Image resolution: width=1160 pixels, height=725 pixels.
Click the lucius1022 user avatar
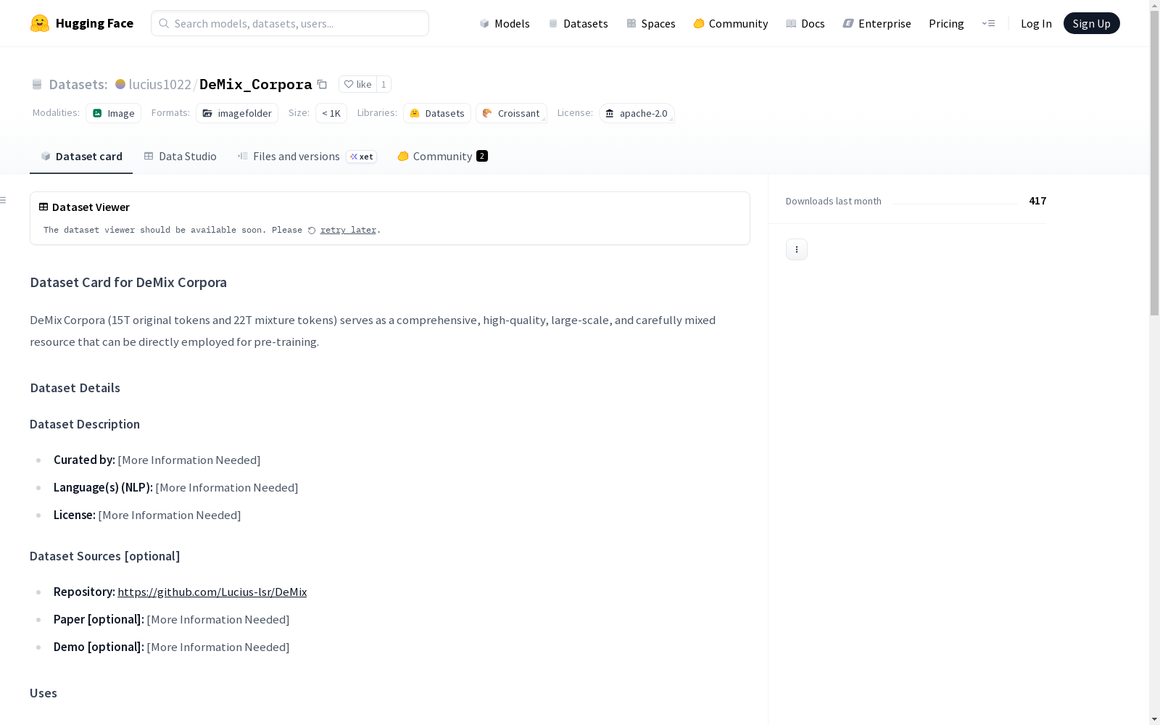(120, 84)
